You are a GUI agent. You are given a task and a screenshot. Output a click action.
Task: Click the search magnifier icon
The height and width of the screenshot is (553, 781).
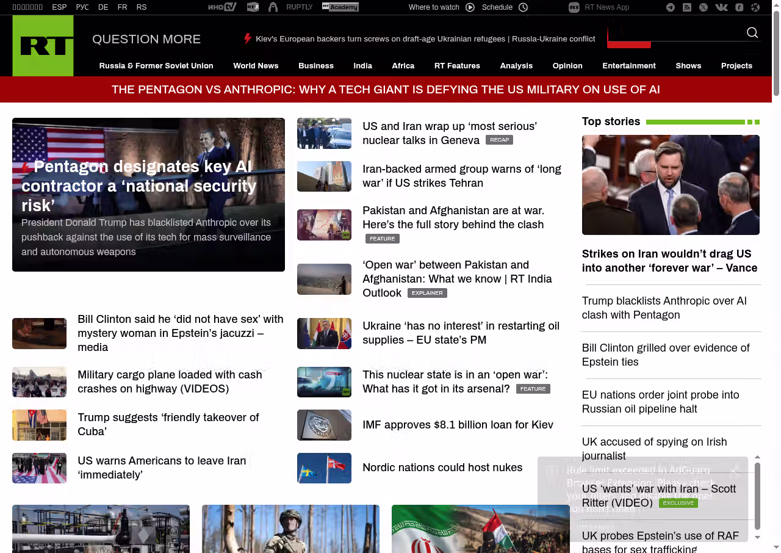(752, 33)
